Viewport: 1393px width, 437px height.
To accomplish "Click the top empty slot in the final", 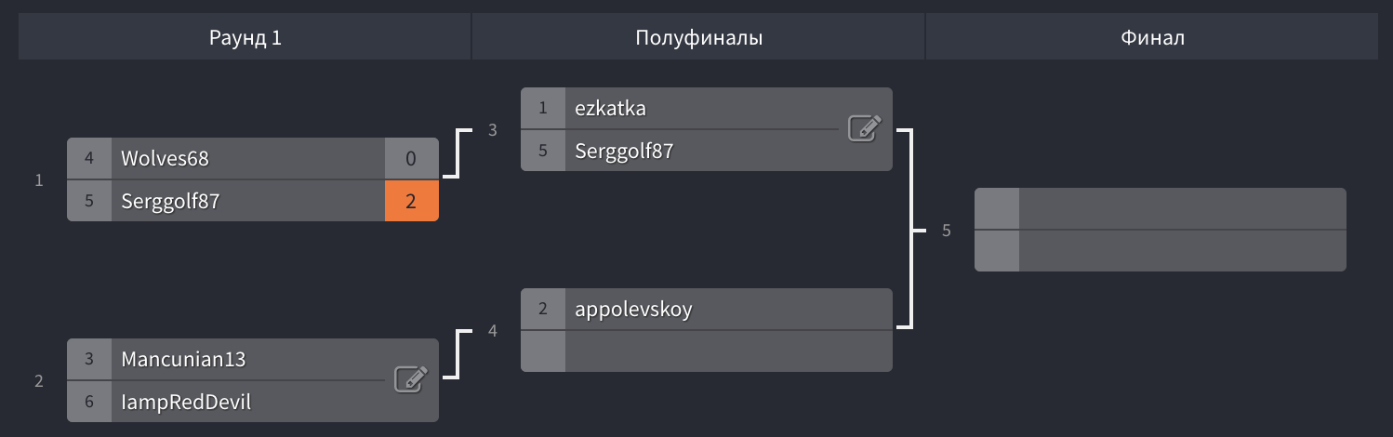I will (1181, 208).
